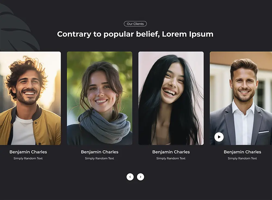Click Simply Random Text under the curly-haired man
The image size is (272, 200).
click(x=28, y=158)
